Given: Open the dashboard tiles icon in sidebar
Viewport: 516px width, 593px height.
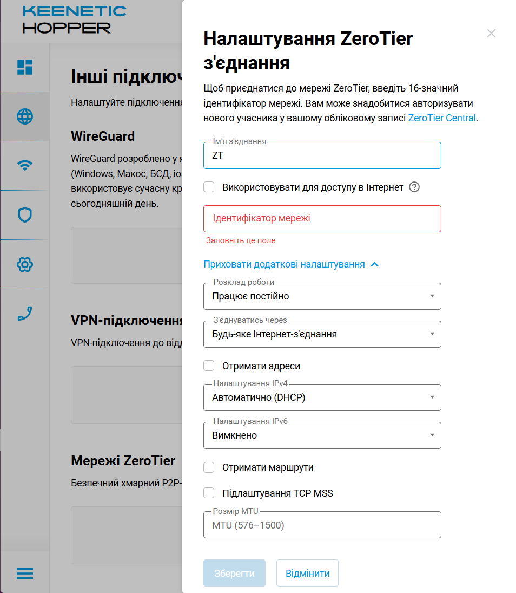Looking at the screenshot, I should tap(25, 67).
